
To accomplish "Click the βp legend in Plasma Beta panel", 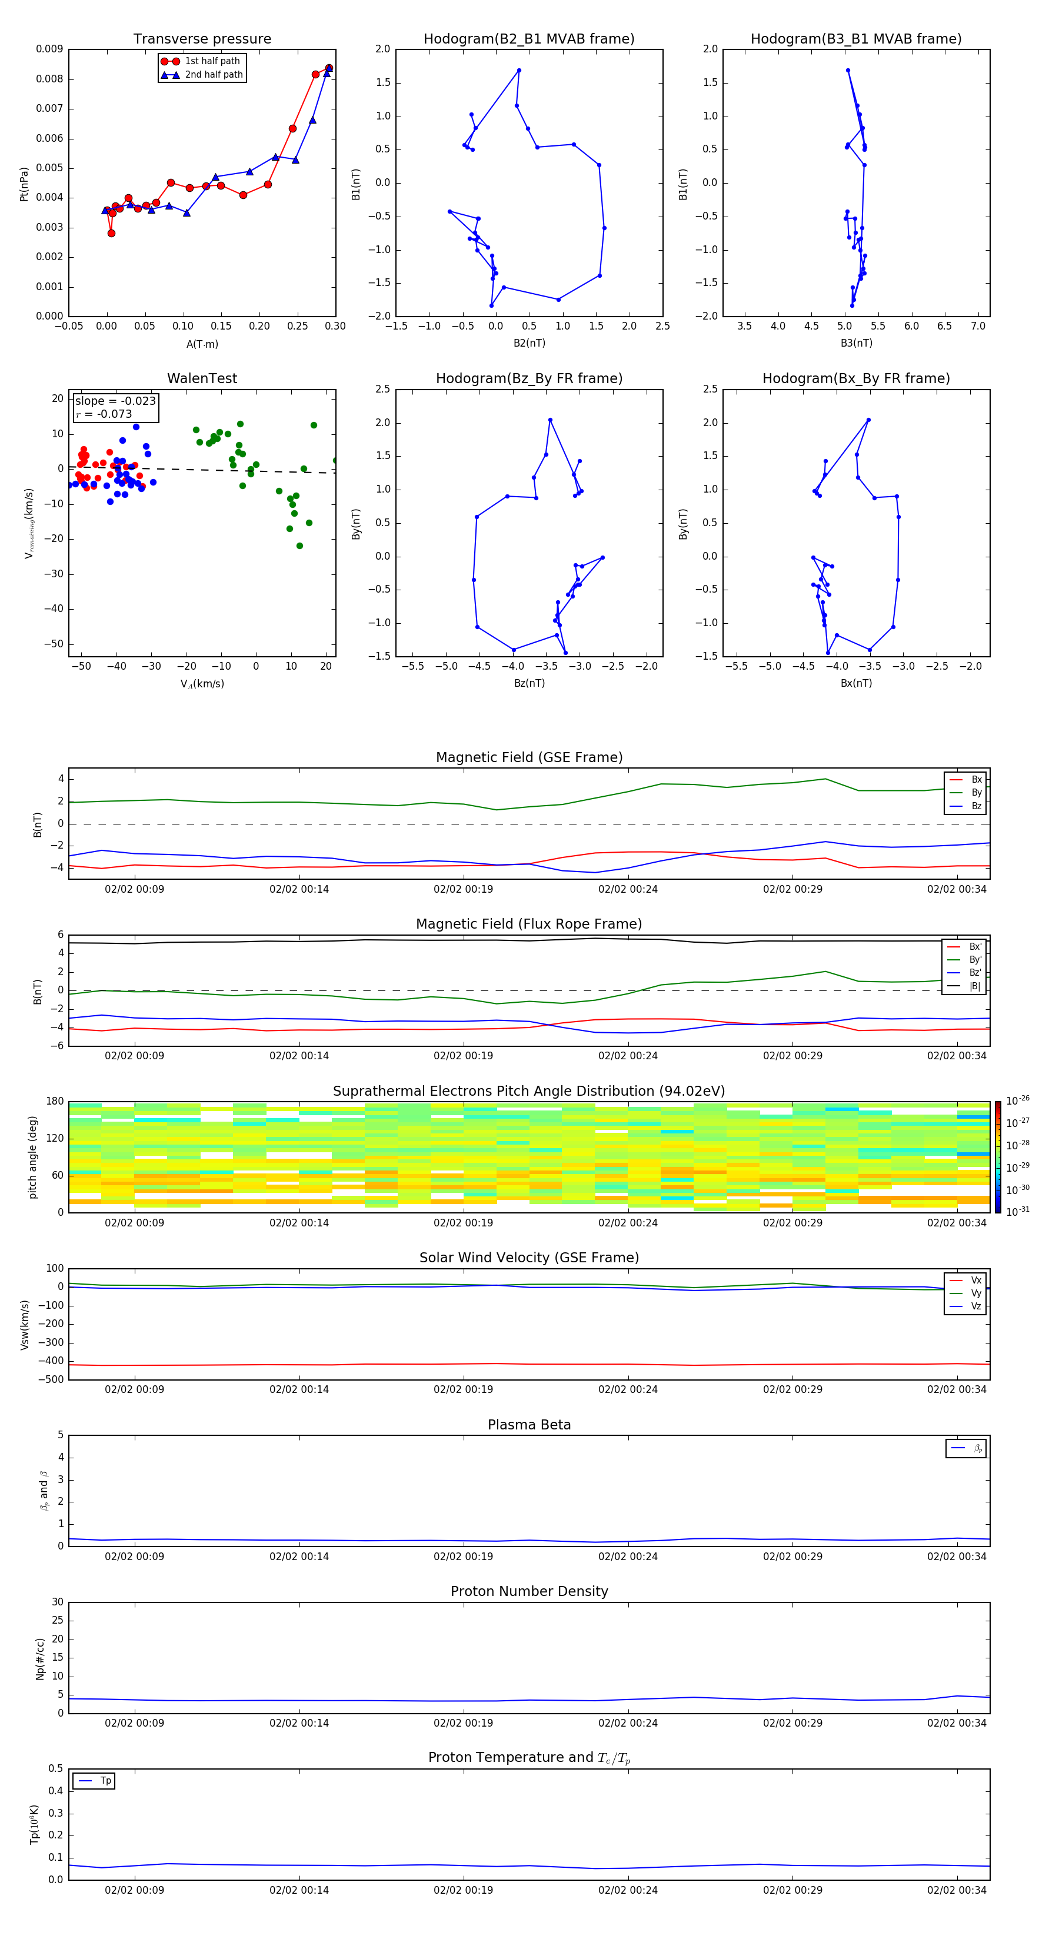I will (x=966, y=1449).
